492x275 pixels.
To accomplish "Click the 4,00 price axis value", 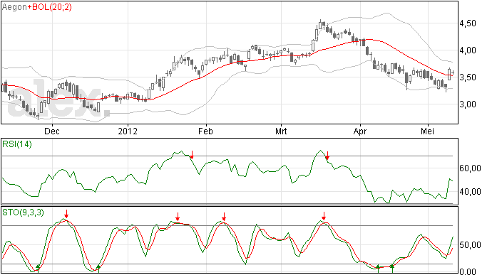I will [x=468, y=50].
